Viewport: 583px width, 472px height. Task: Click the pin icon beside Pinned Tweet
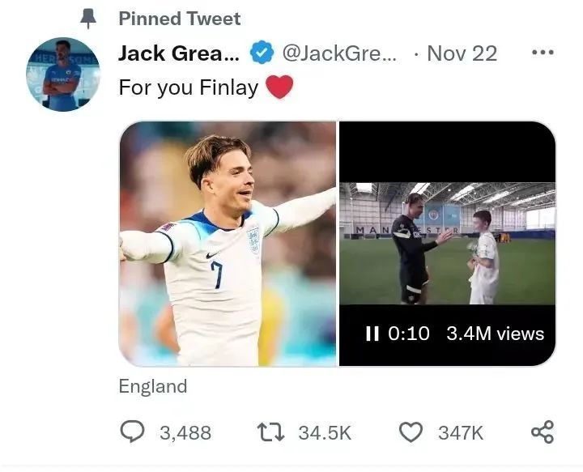tap(88, 19)
